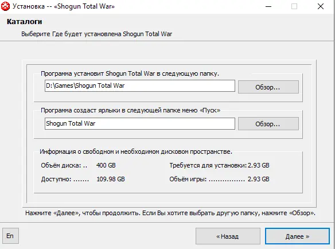This screenshot has width=335, height=249.
Task: Switch installer language with En button
Action: [10, 236]
